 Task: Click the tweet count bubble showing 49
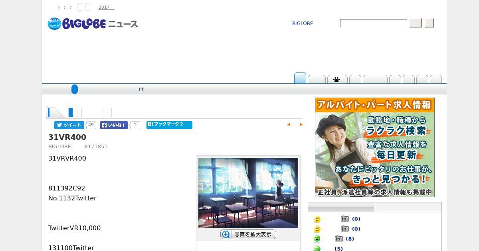point(91,125)
